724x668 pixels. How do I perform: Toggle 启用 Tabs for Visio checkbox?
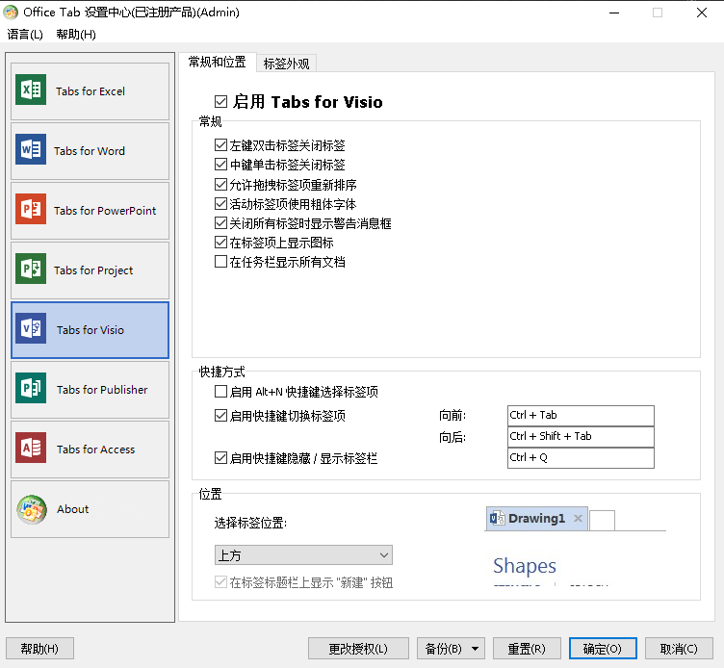221,102
